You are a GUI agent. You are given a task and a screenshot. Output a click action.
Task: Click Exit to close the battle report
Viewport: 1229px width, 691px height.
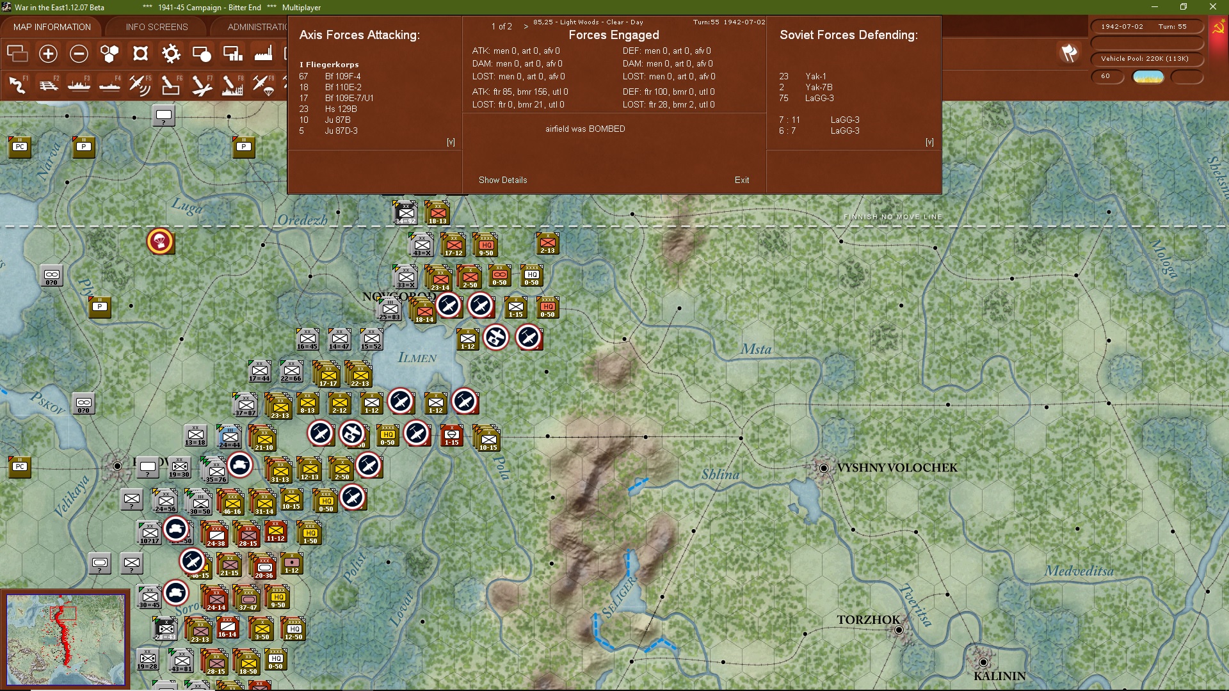tap(742, 180)
